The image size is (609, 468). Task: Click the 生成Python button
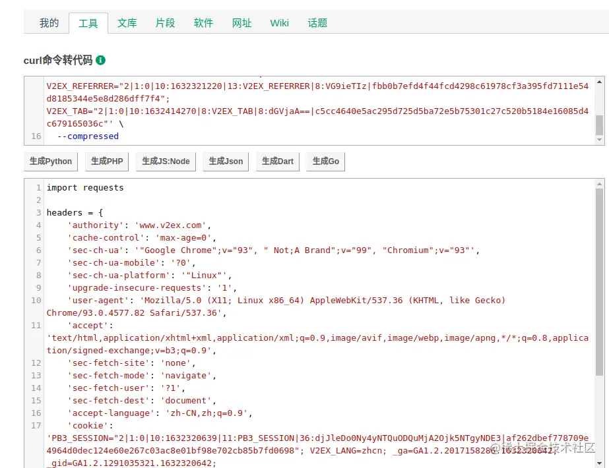pyautogui.click(x=51, y=161)
